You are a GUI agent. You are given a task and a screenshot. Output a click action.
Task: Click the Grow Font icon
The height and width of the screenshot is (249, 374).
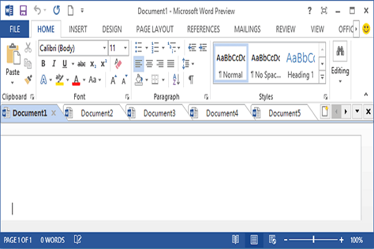113,80
